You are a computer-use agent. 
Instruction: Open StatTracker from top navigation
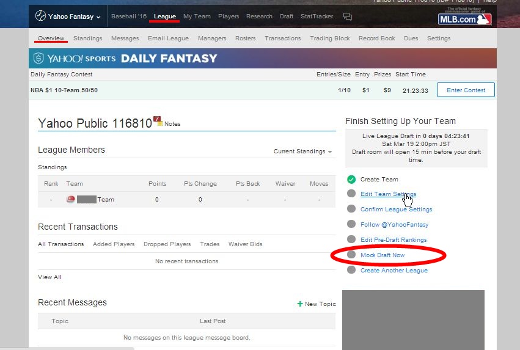[x=317, y=16]
